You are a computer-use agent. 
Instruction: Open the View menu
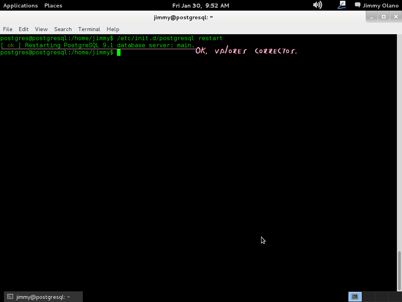pyautogui.click(x=41, y=29)
